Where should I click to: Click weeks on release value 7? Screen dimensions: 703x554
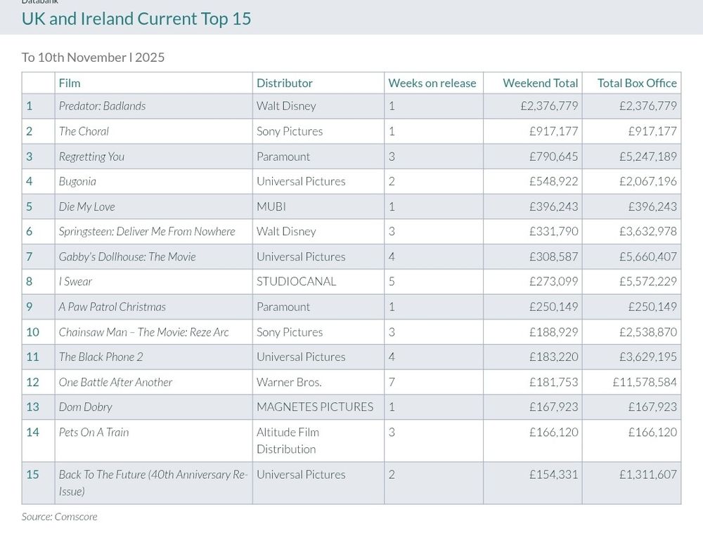[x=392, y=382]
